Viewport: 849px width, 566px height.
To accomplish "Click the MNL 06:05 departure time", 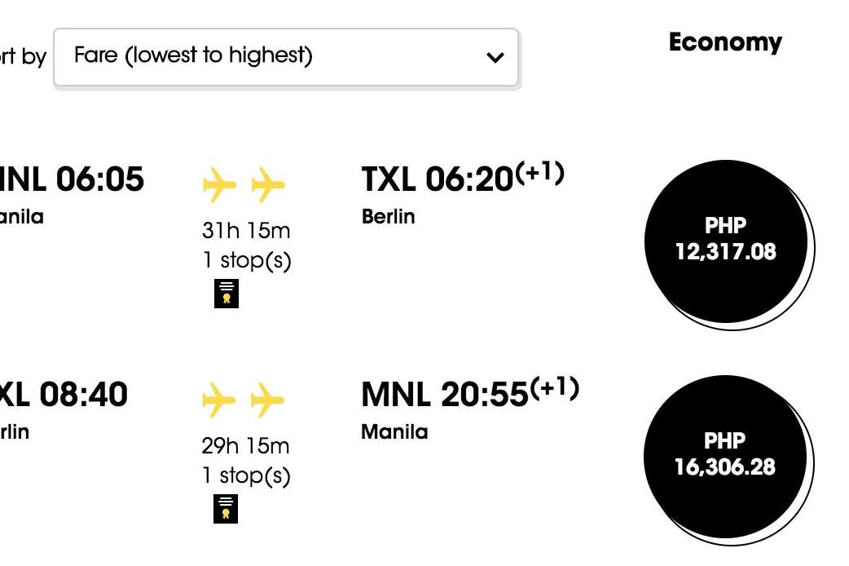I will click(72, 179).
